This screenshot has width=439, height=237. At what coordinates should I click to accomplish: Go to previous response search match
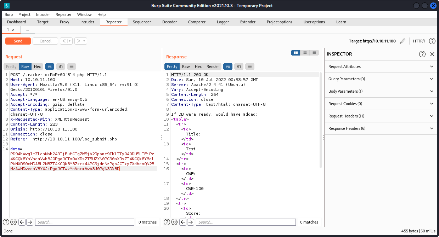183,222
